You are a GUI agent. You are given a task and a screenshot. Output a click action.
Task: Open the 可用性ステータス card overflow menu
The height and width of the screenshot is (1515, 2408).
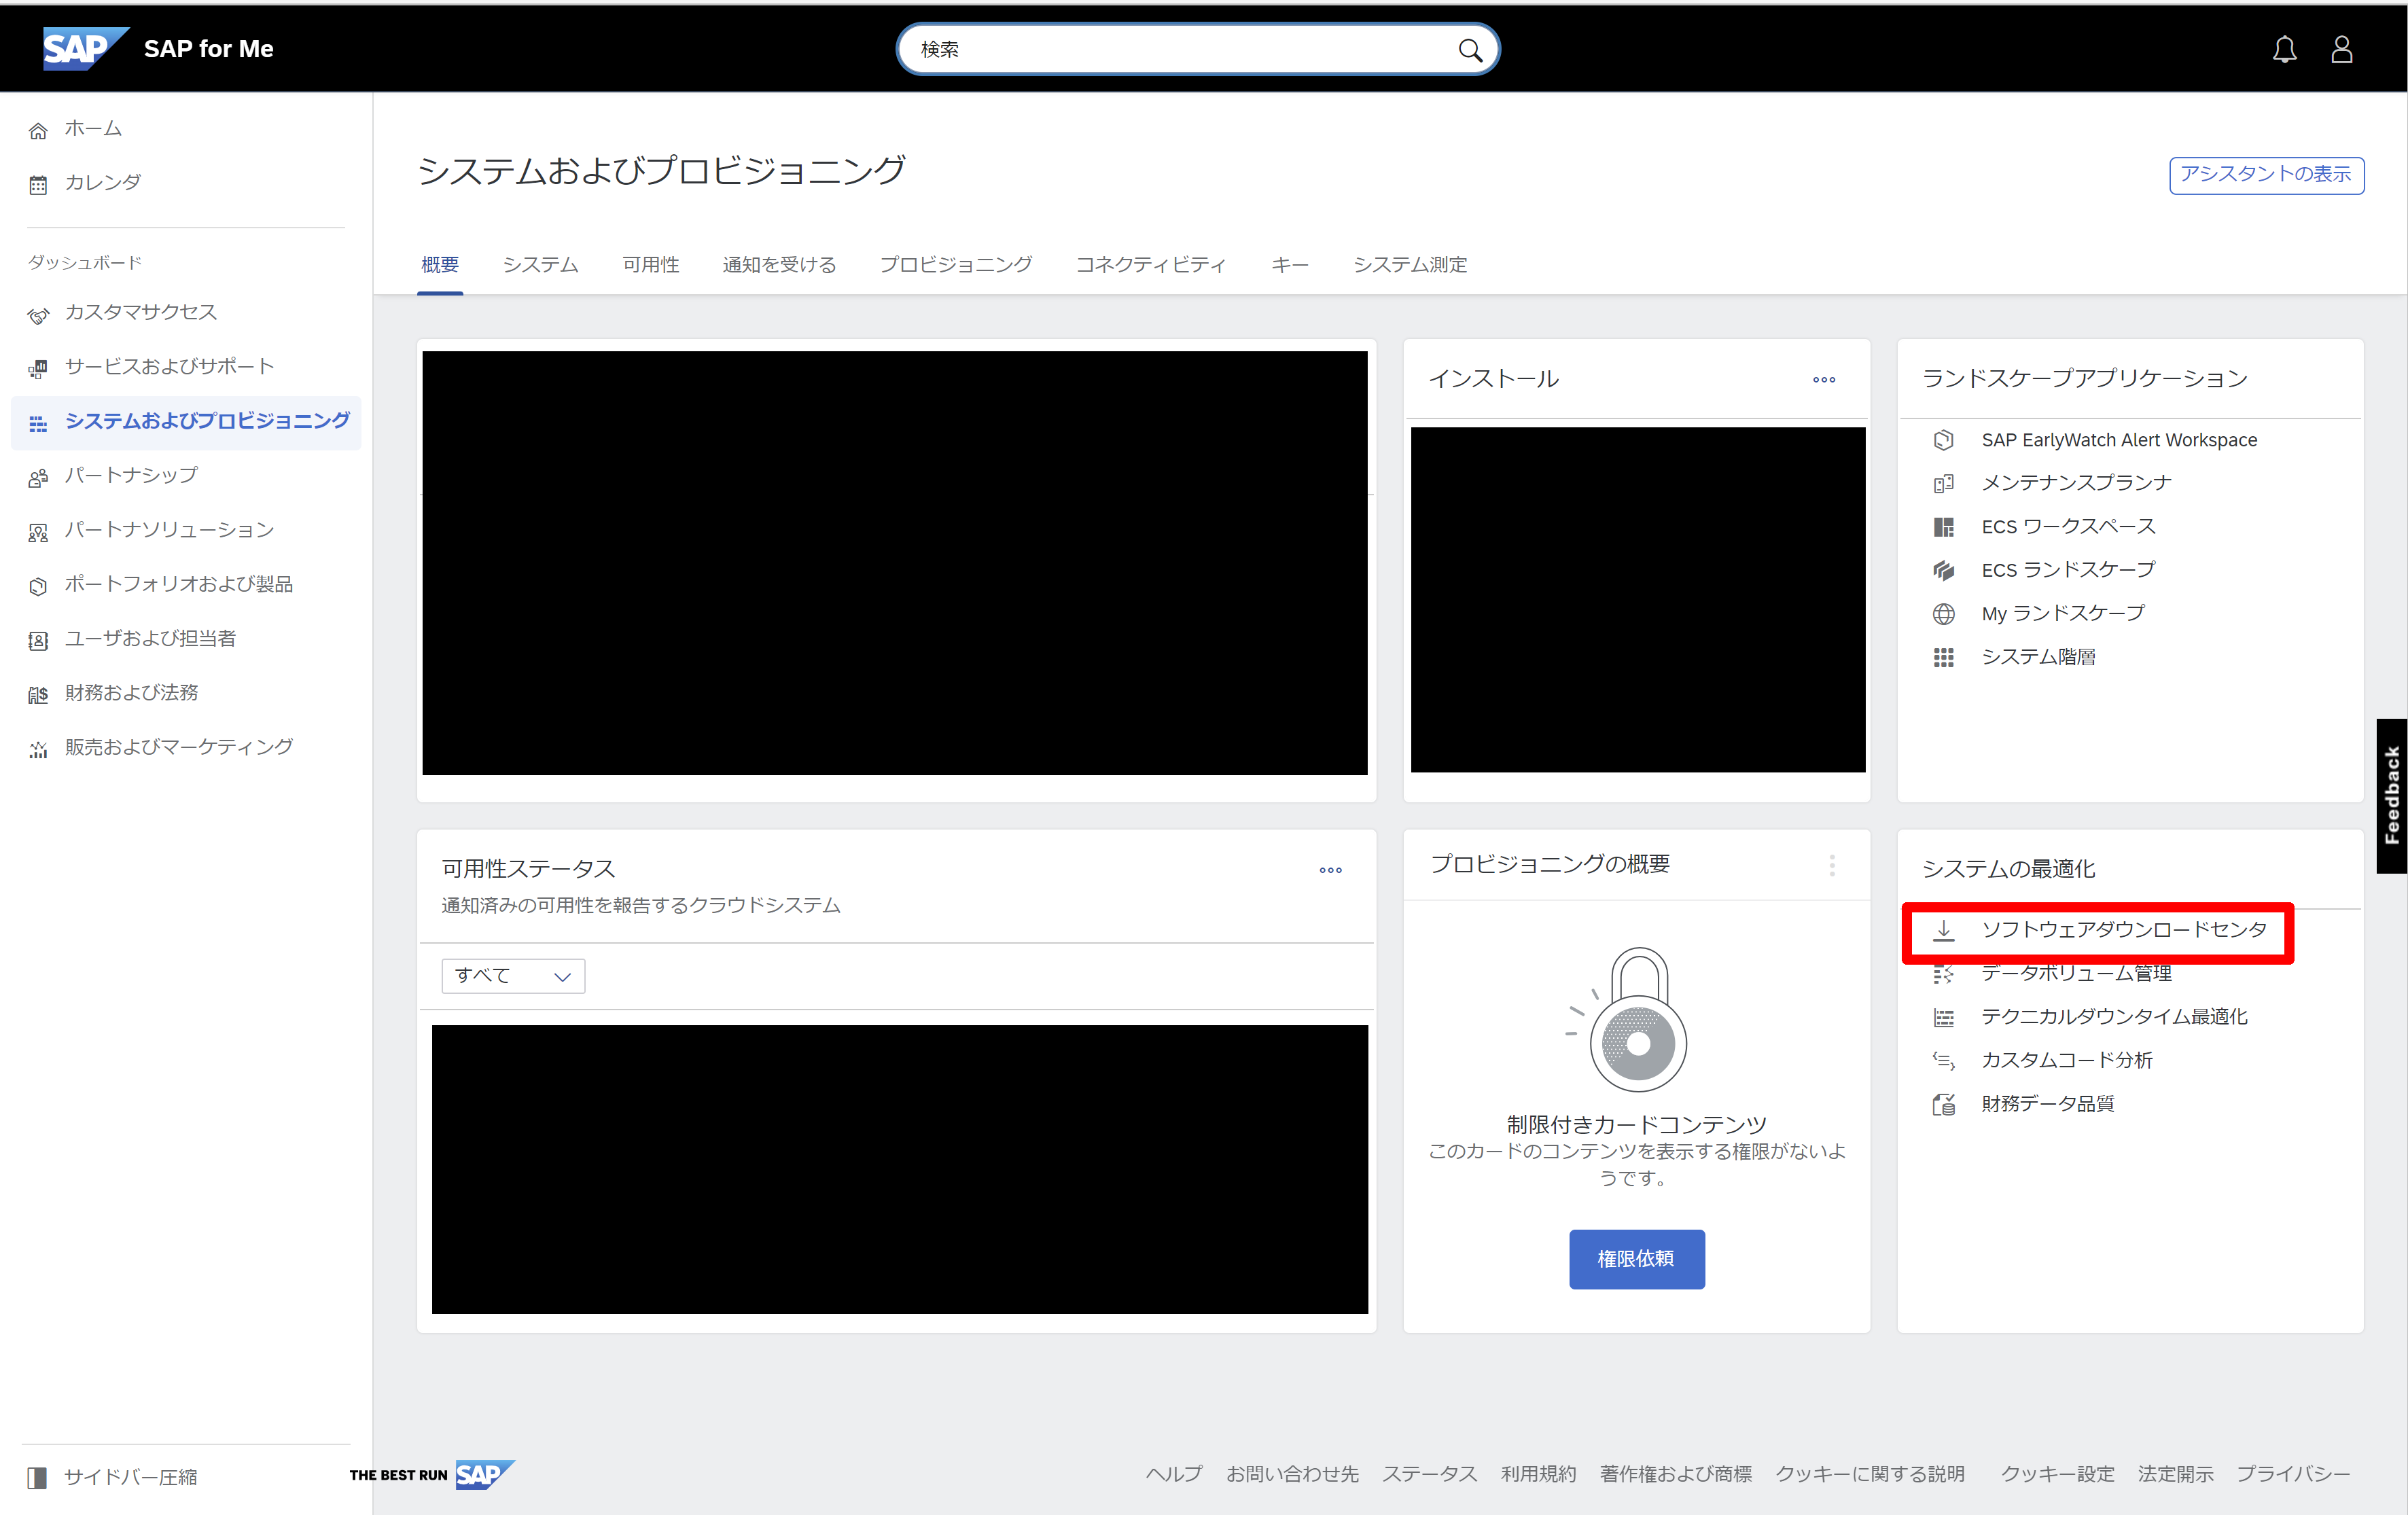pos(1330,869)
